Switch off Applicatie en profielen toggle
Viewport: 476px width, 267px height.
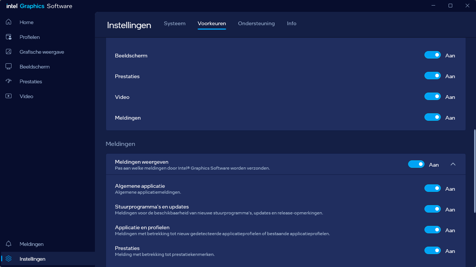432,230
